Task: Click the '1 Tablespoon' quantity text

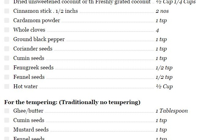Action: (171, 111)
